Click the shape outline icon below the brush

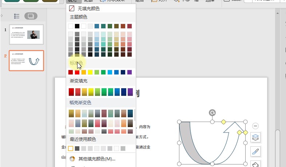tap(255, 164)
